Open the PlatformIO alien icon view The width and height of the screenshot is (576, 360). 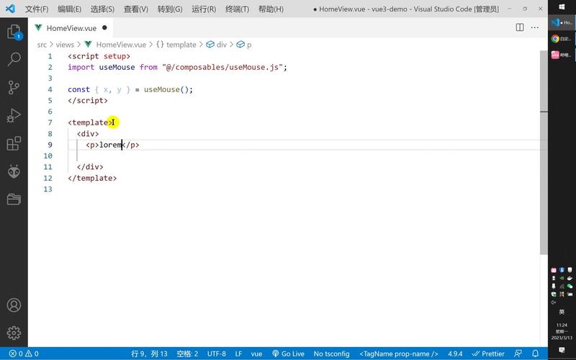coord(14,171)
